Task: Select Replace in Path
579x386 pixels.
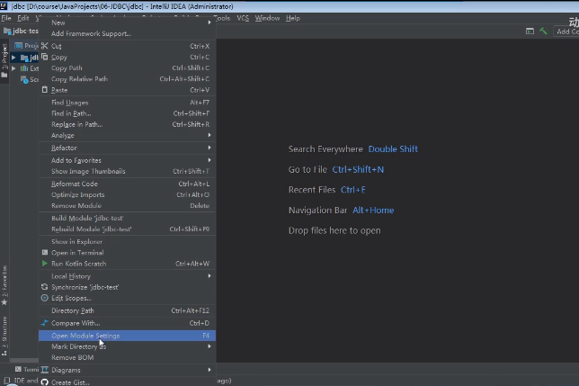Action: point(128,124)
